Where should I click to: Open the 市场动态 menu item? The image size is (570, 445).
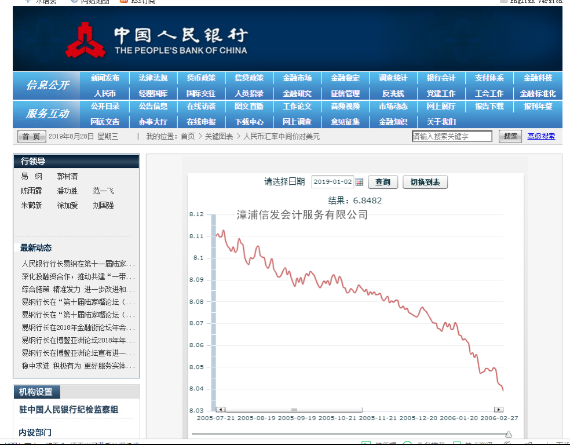(x=393, y=106)
